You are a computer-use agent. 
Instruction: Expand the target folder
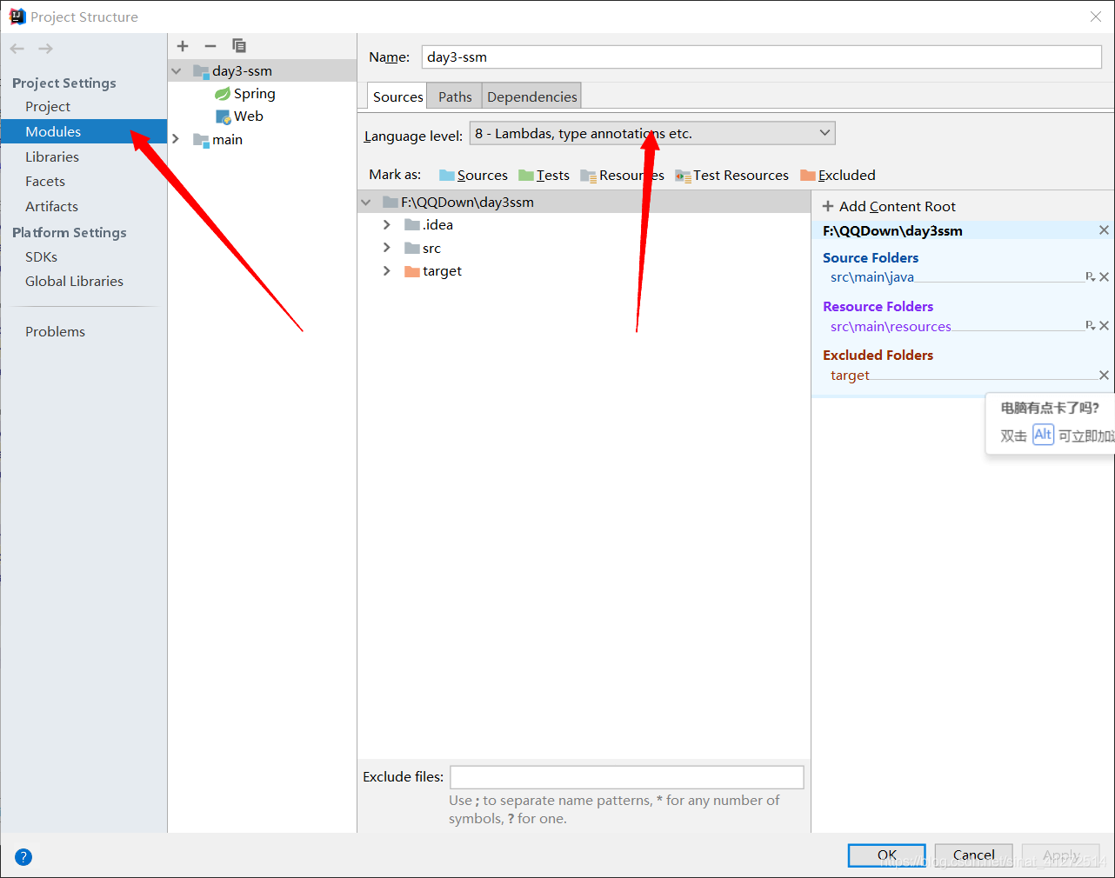click(x=387, y=271)
